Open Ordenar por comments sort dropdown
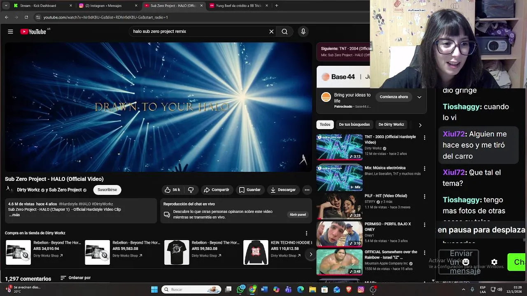This screenshot has height=296, width=527. (76, 278)
